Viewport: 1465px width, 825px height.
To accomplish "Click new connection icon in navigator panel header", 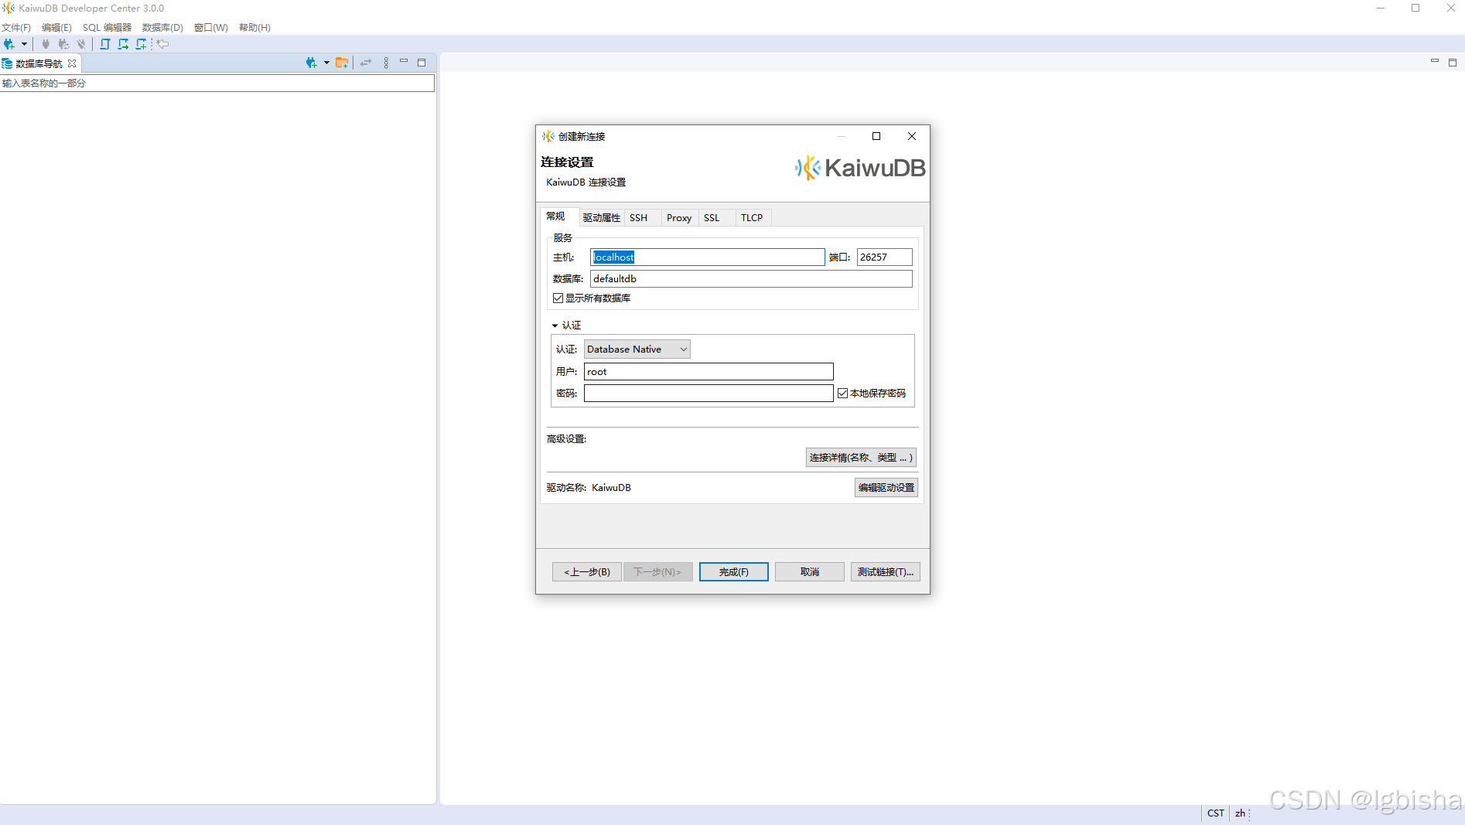I will (311, 63).
